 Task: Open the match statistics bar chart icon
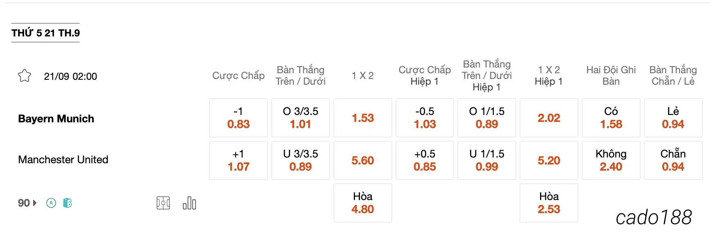click(189, 203)
